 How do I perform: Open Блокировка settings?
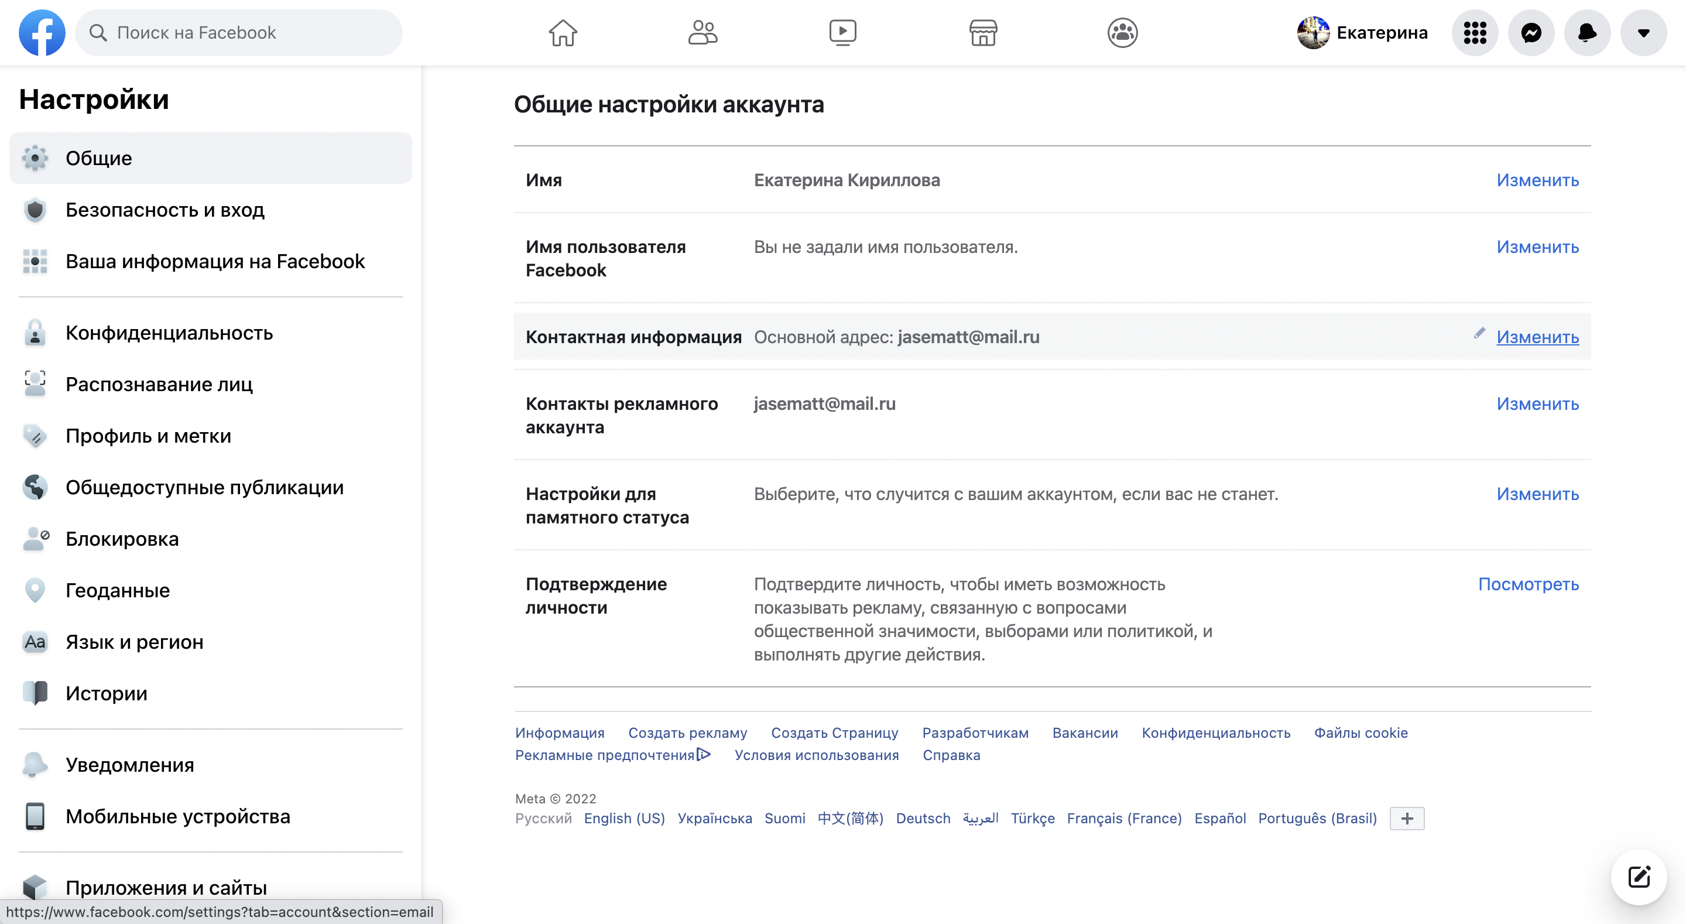pyautogui.click(x=211, y=539)
